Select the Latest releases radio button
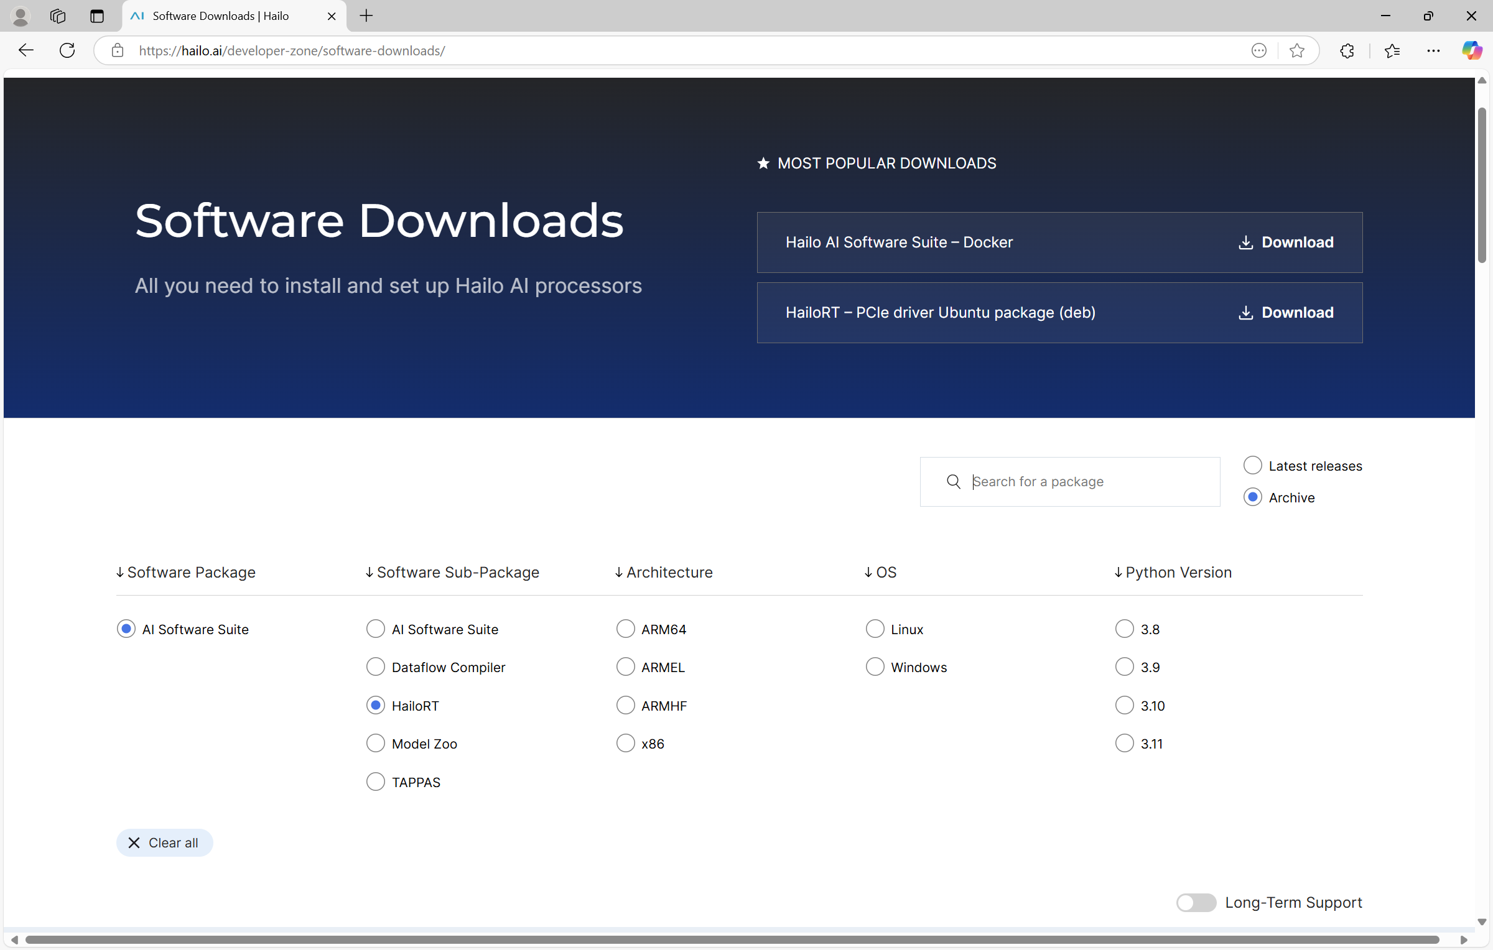The image size is (1493, 950). pos(1252,465)
